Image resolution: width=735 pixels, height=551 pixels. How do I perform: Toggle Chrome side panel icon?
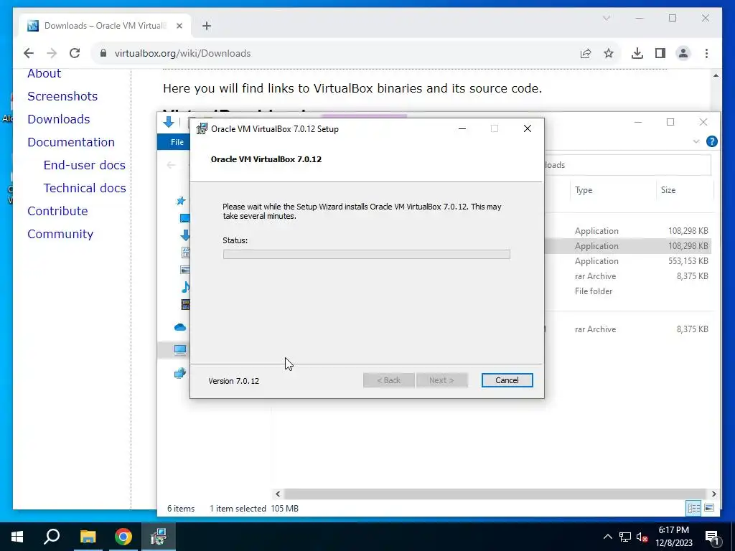tap(660, 53)
